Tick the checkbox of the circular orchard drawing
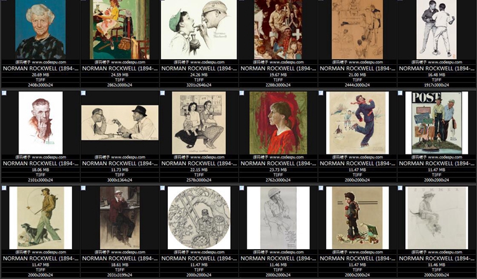This screenshot has height=279, width=477. coord(162,188)
